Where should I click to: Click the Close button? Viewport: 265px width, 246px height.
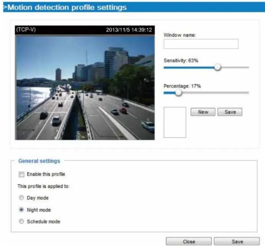[189, 241]
